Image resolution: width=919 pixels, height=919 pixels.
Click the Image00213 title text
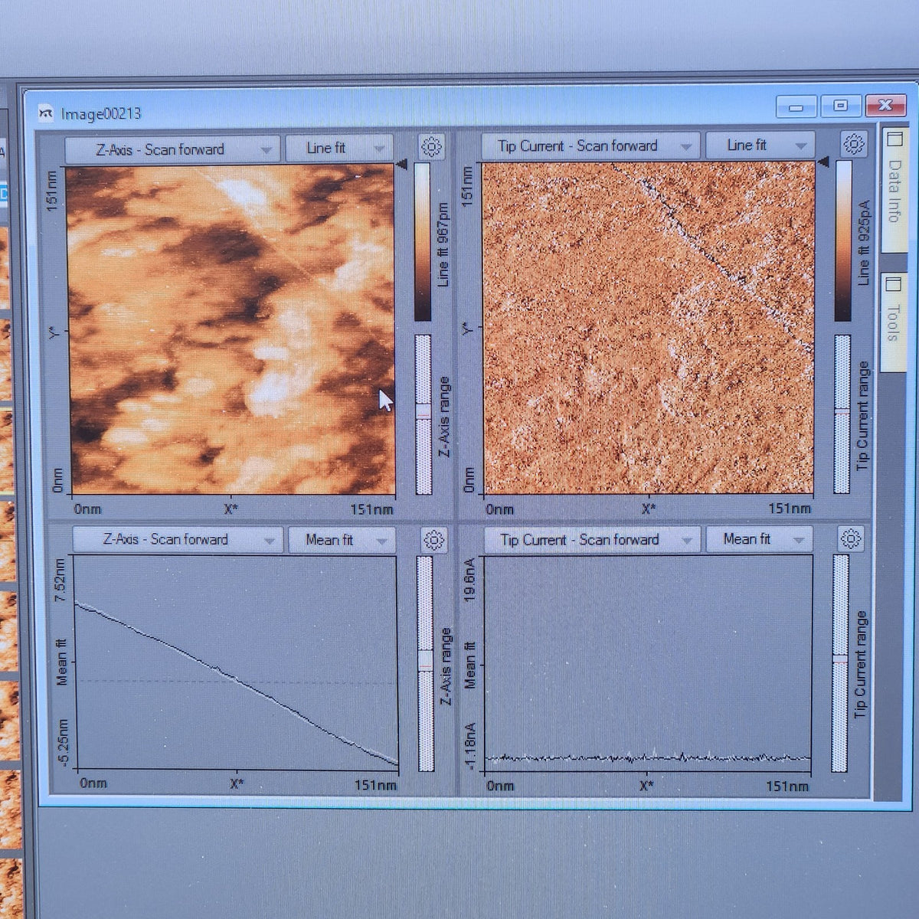tap(101, 114)
